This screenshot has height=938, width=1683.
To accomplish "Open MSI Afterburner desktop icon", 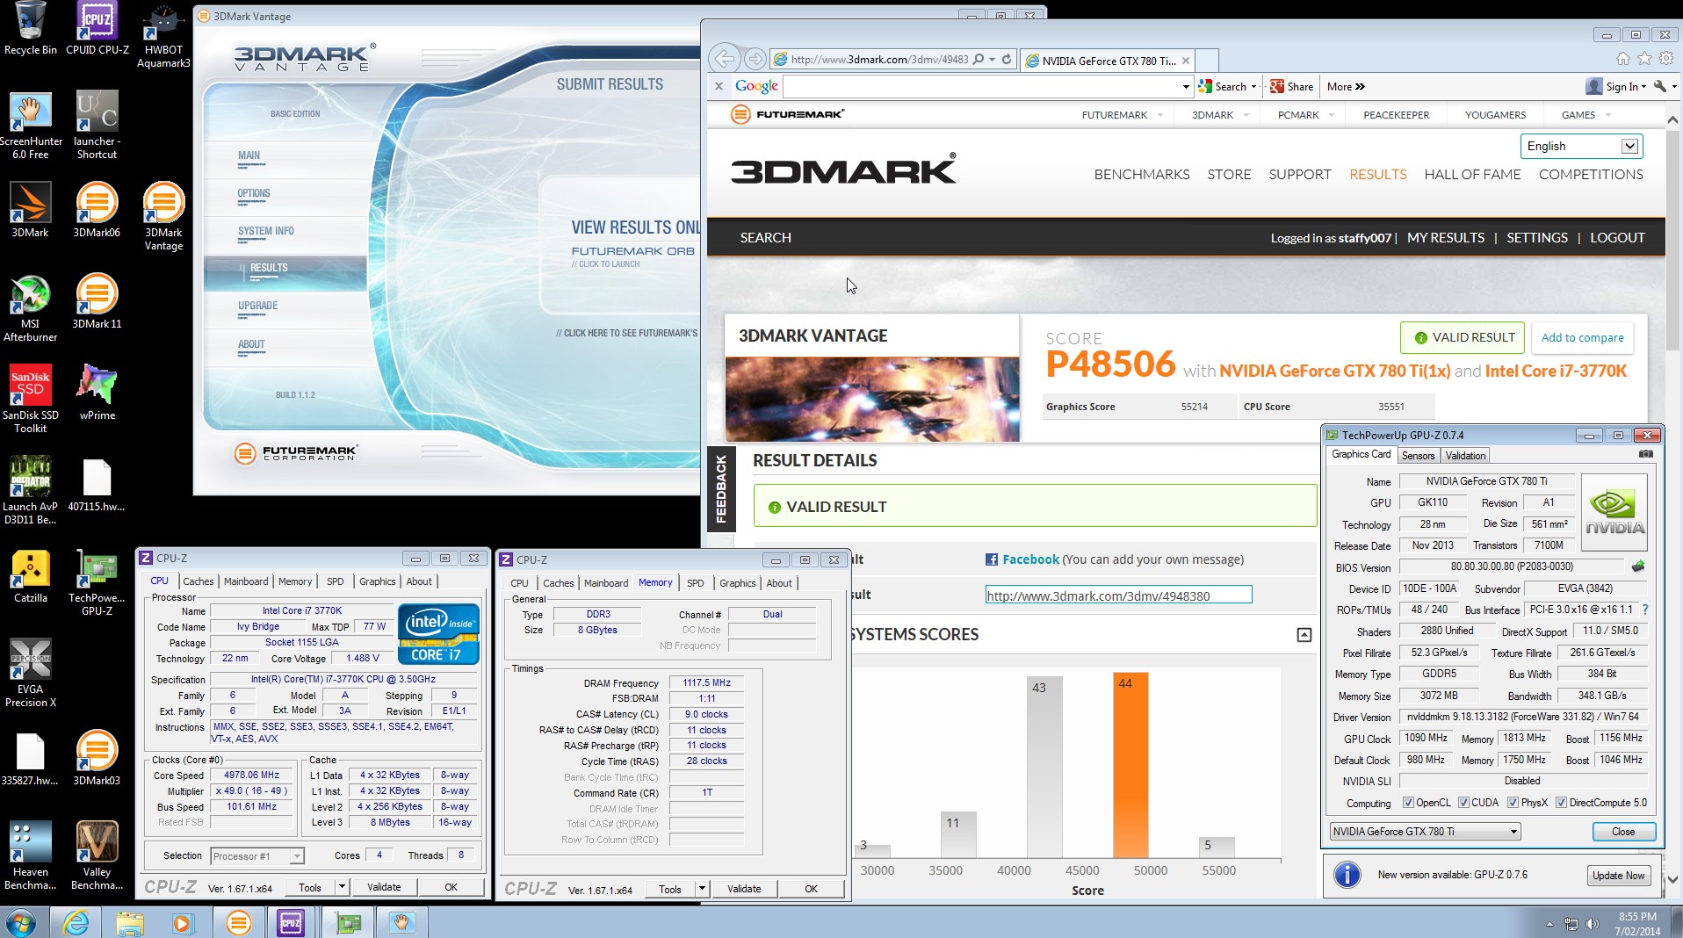I will click(30, 308).
